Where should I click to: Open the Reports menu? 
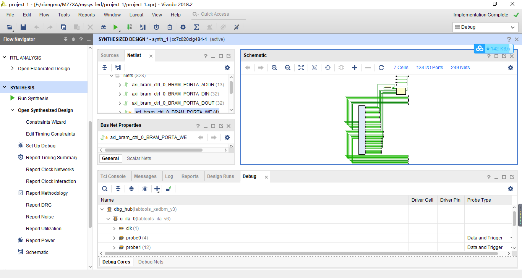click(x=86, y=15)
